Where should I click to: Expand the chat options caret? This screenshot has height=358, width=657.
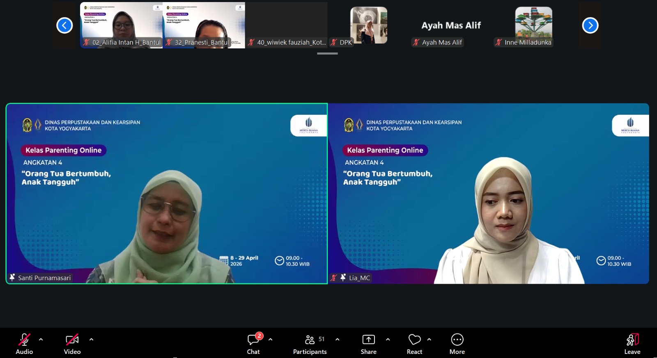pyautogui.click(x=270, y=340)
